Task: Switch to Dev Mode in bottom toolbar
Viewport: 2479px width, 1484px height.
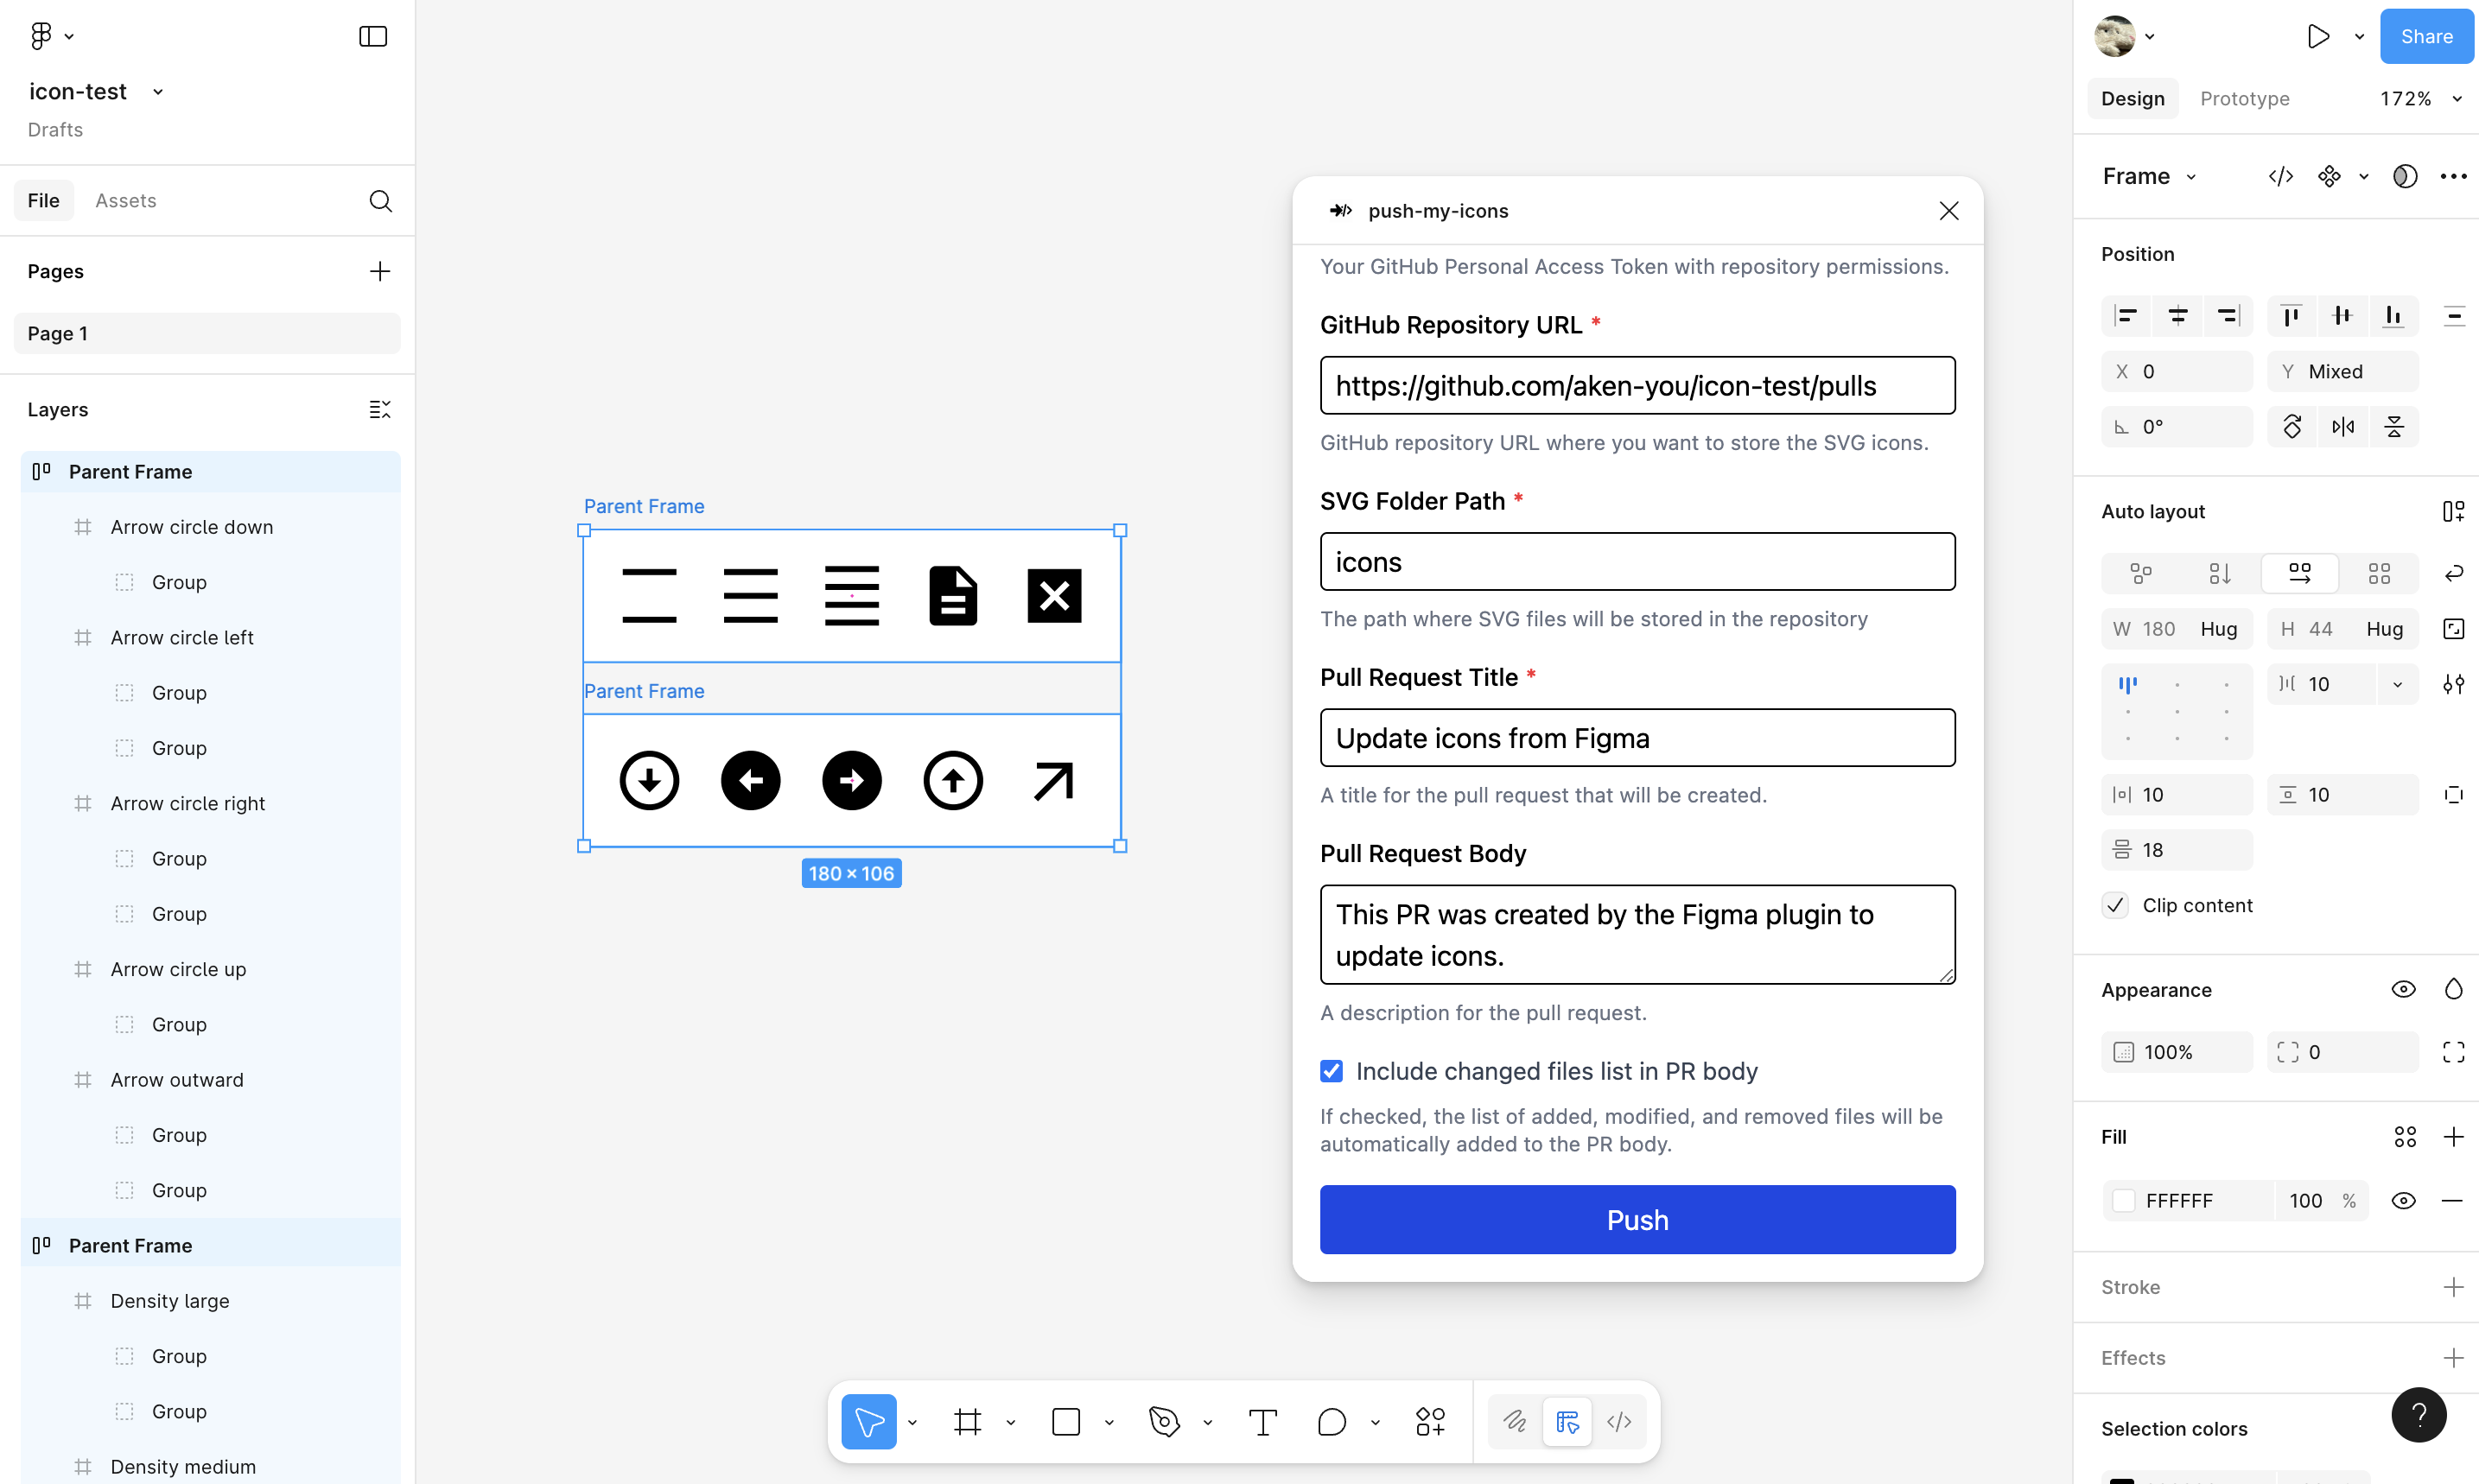Action: point(1619,1421)
